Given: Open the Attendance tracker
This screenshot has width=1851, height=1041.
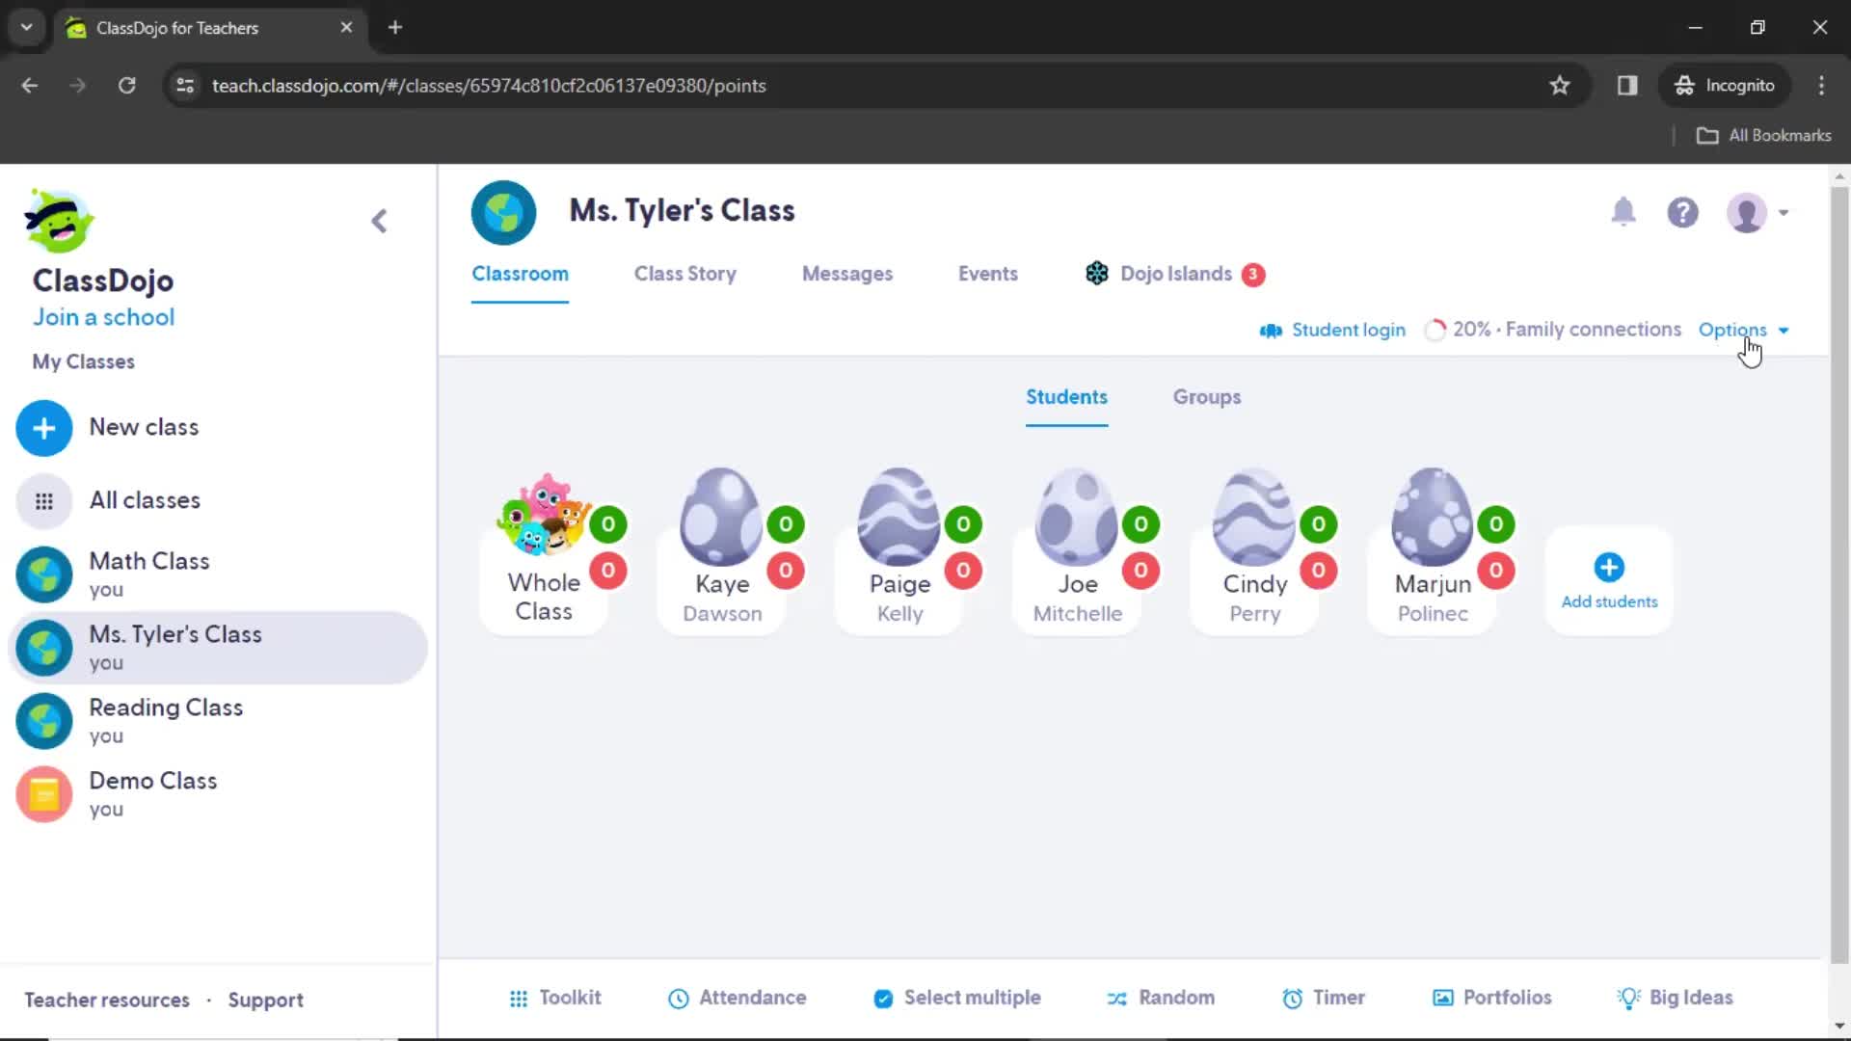Looking at the screenshot, I should click(x=738, y=998).
